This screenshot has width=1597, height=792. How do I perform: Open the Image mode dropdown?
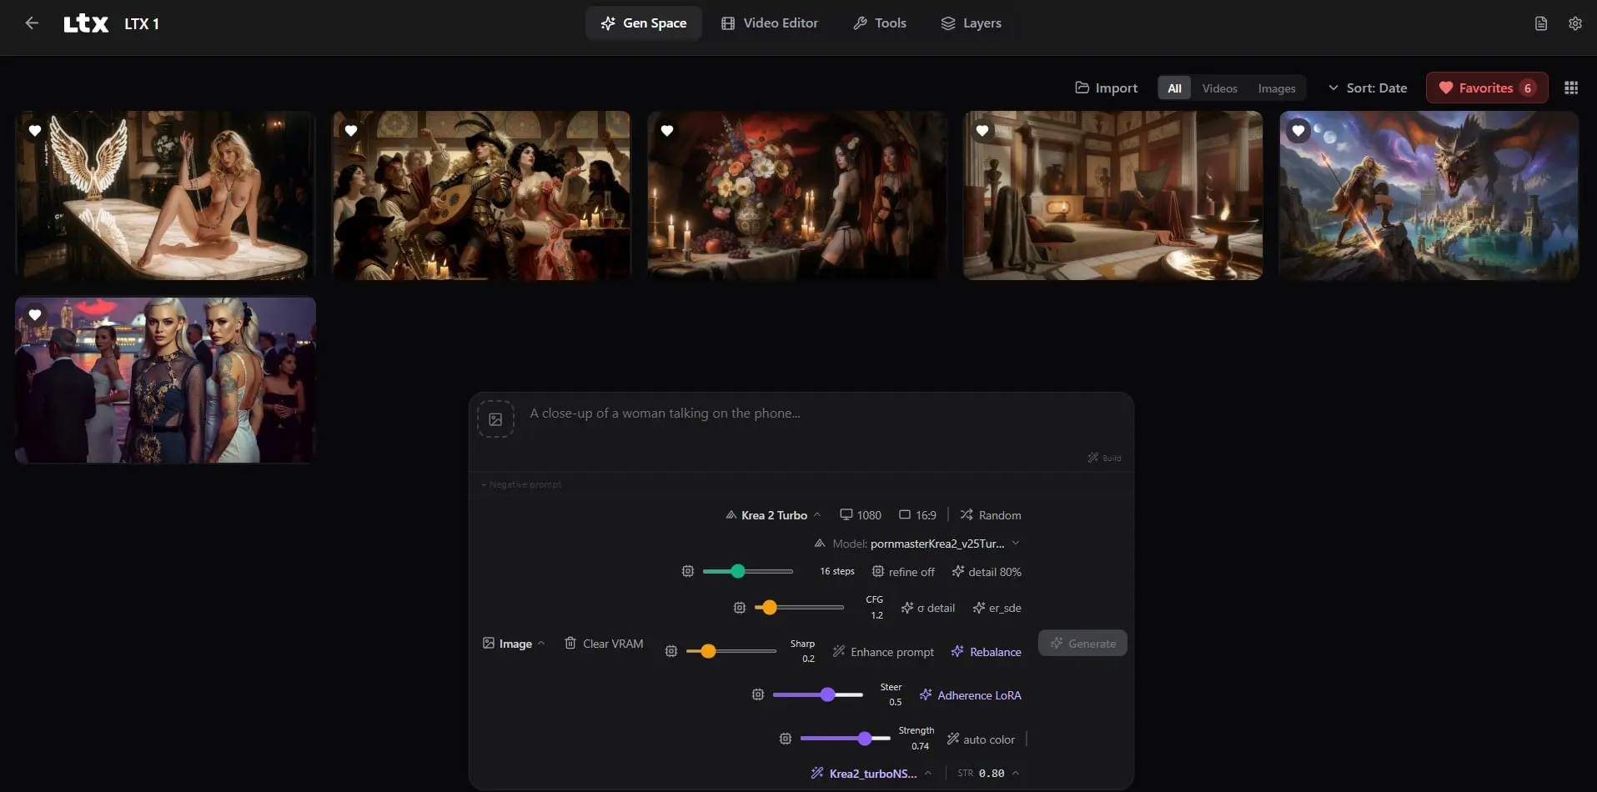(514, 644)
